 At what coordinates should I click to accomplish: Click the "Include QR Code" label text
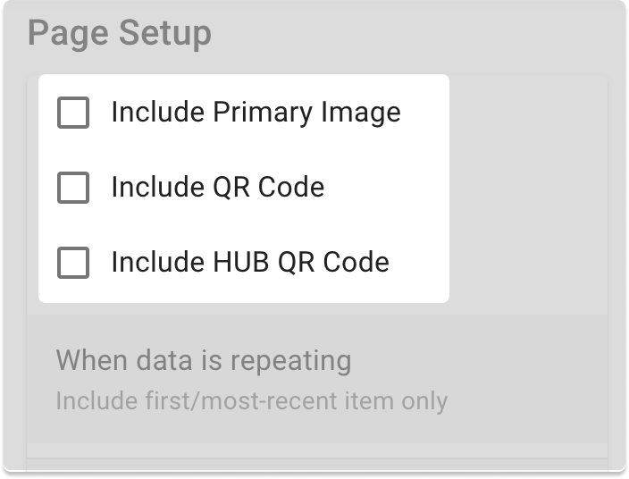coord(217,189)
